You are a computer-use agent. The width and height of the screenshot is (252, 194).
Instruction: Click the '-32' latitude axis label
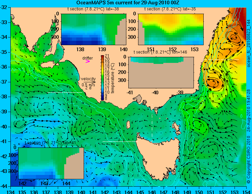[x=4, y=7]
